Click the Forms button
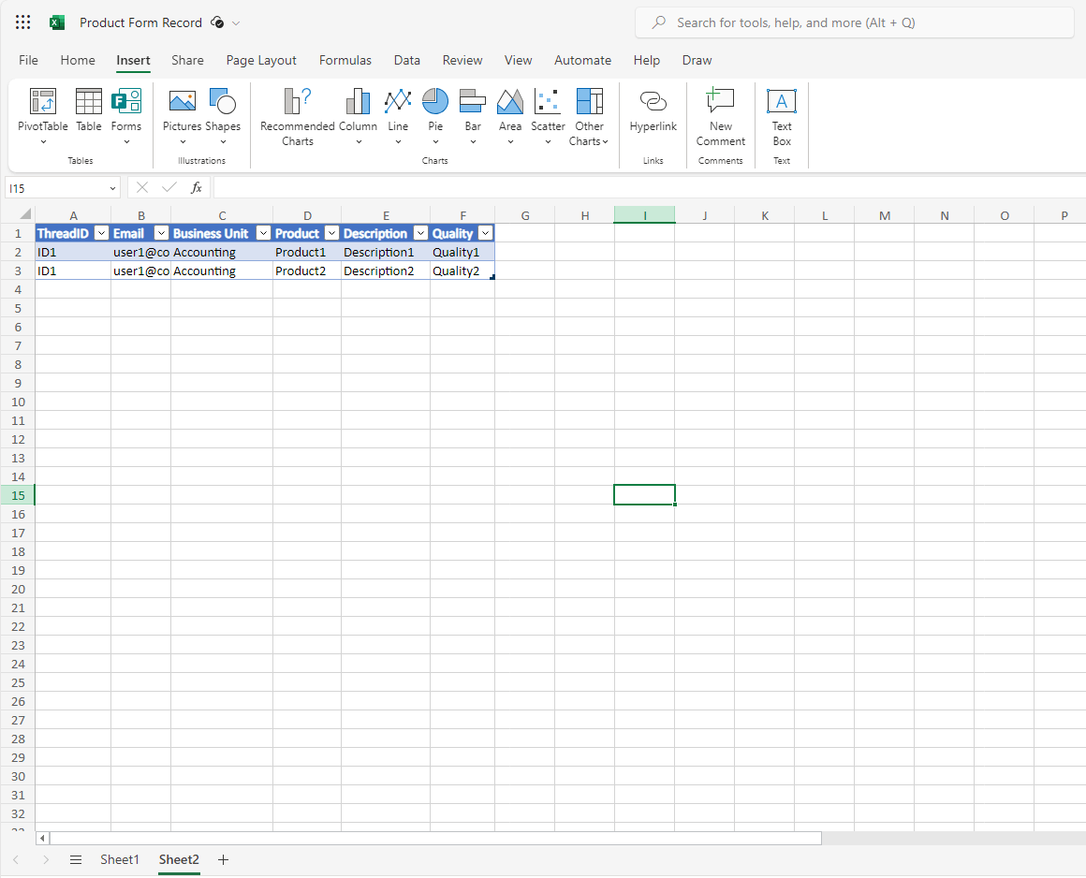The height and width of the screenshot is (878, 1086). pyautogui.click(x=126, y=112)
